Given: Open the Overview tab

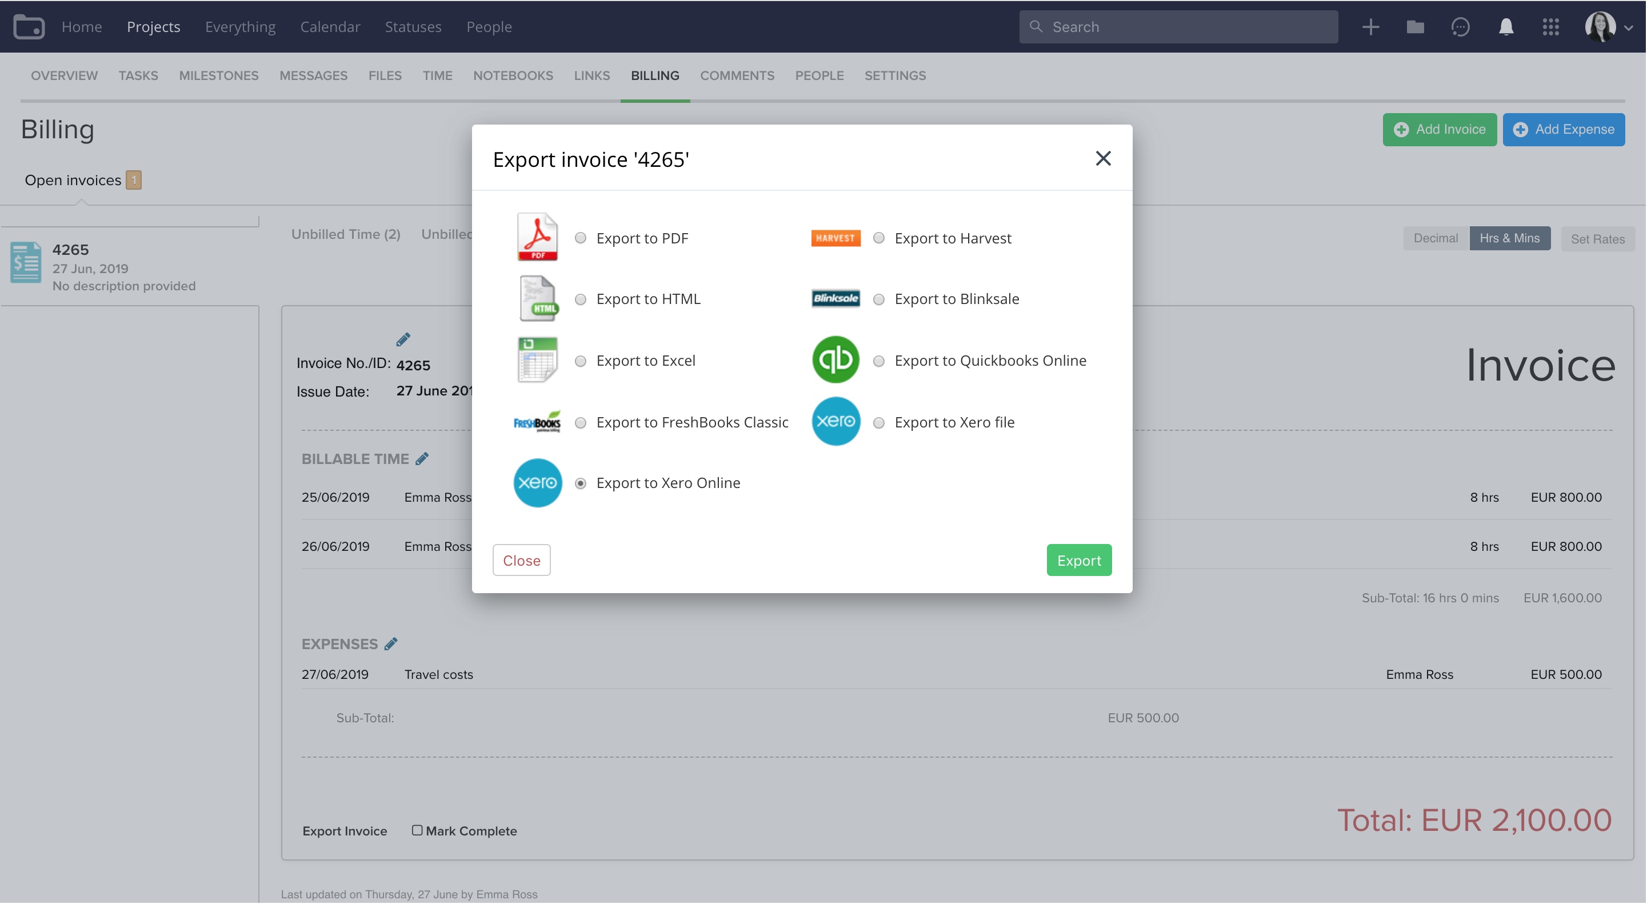Looking at the screenshot, I should [64, 75].
